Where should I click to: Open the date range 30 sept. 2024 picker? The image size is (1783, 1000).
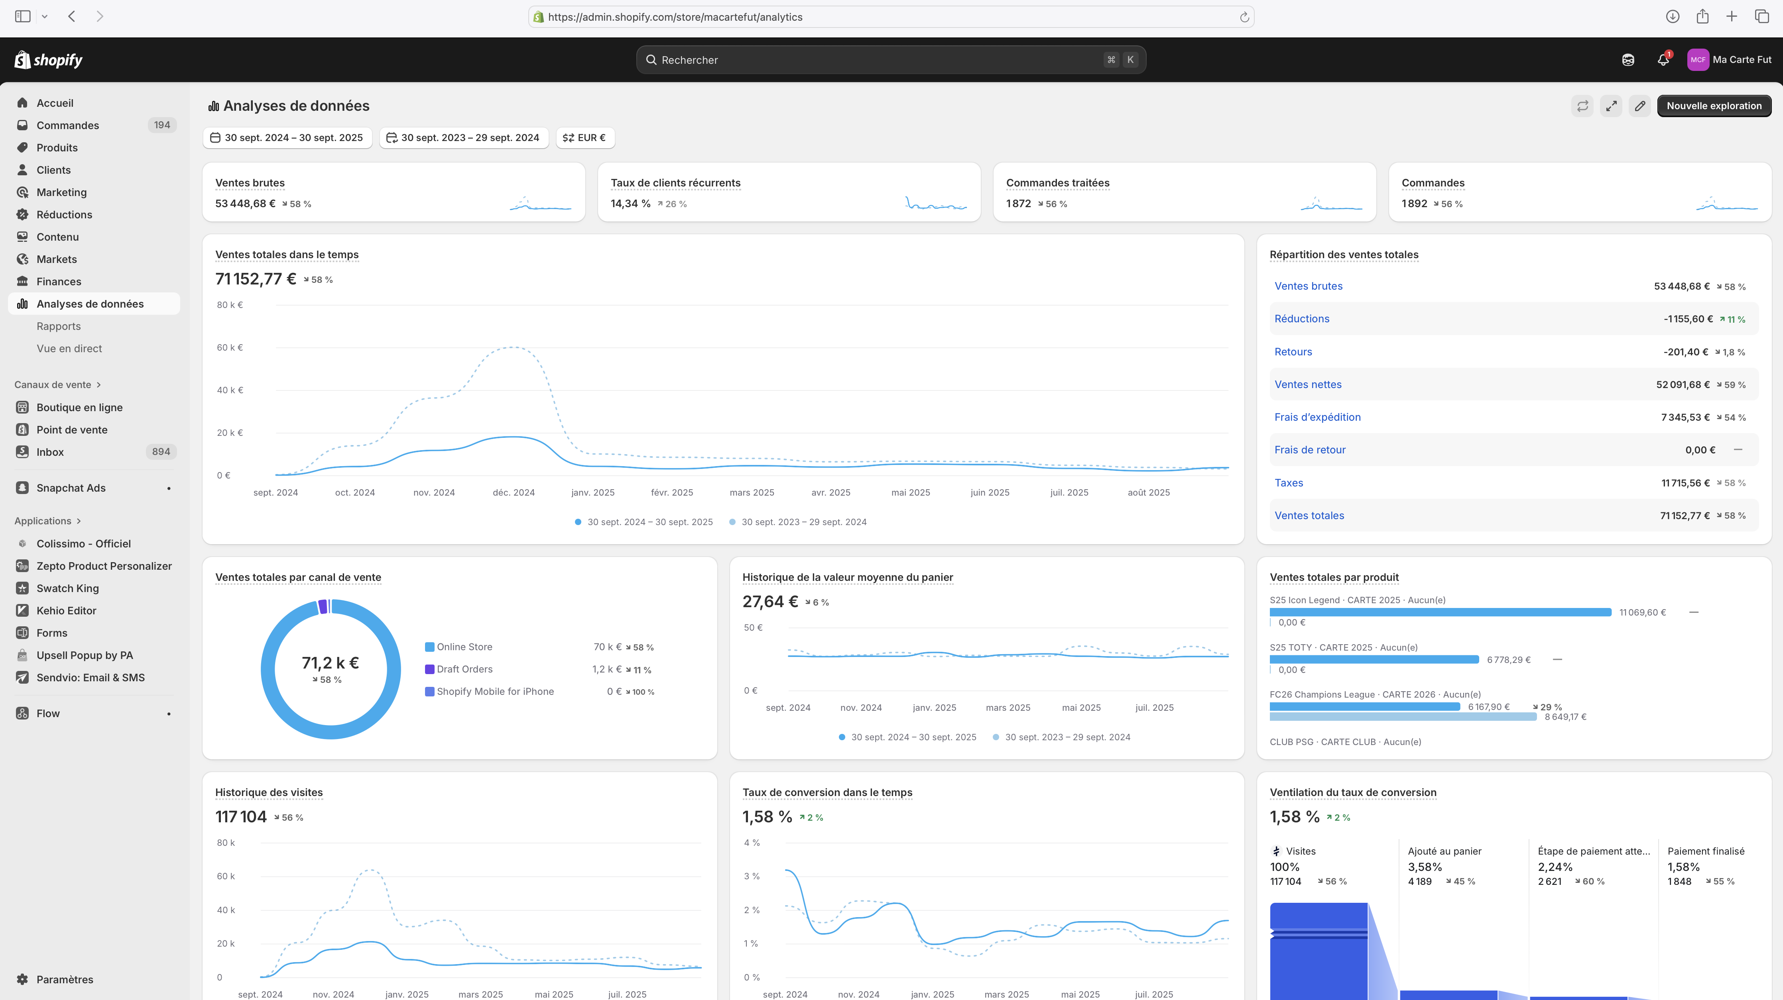coord(287,137)
